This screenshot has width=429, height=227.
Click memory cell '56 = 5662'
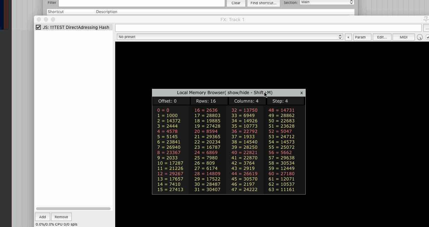(280, 153)
